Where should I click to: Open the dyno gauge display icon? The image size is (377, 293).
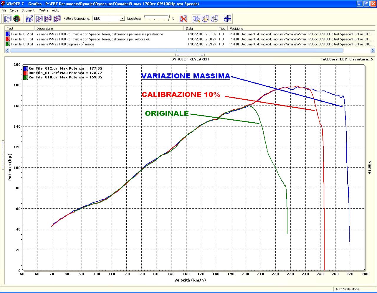pyautogui.click(x=17, y=19)
